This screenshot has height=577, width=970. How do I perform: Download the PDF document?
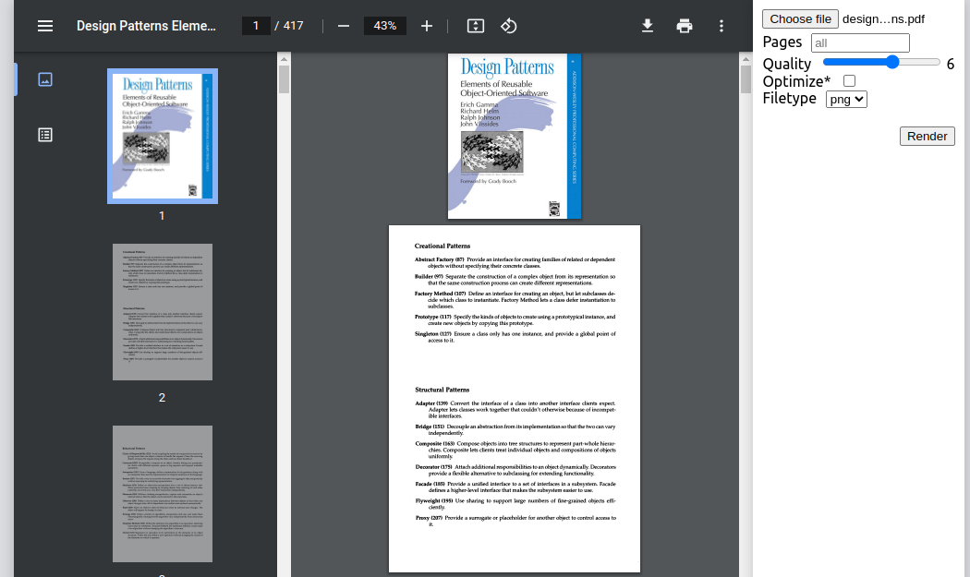click(x=648, y=26)
